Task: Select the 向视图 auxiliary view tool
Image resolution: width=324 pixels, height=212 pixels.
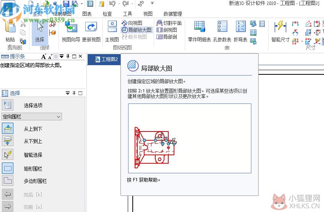Action: 132,23
